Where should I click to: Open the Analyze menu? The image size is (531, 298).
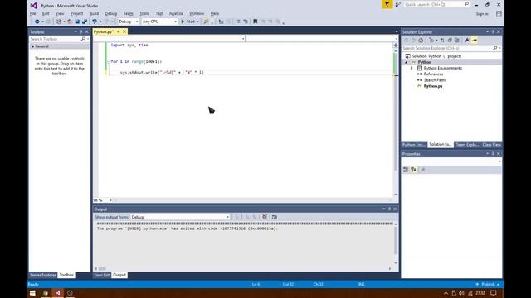[x=176, y=13]
